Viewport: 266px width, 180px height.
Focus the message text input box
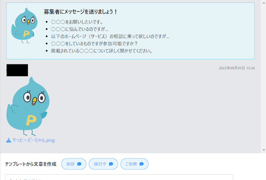[x=119, y=177]
